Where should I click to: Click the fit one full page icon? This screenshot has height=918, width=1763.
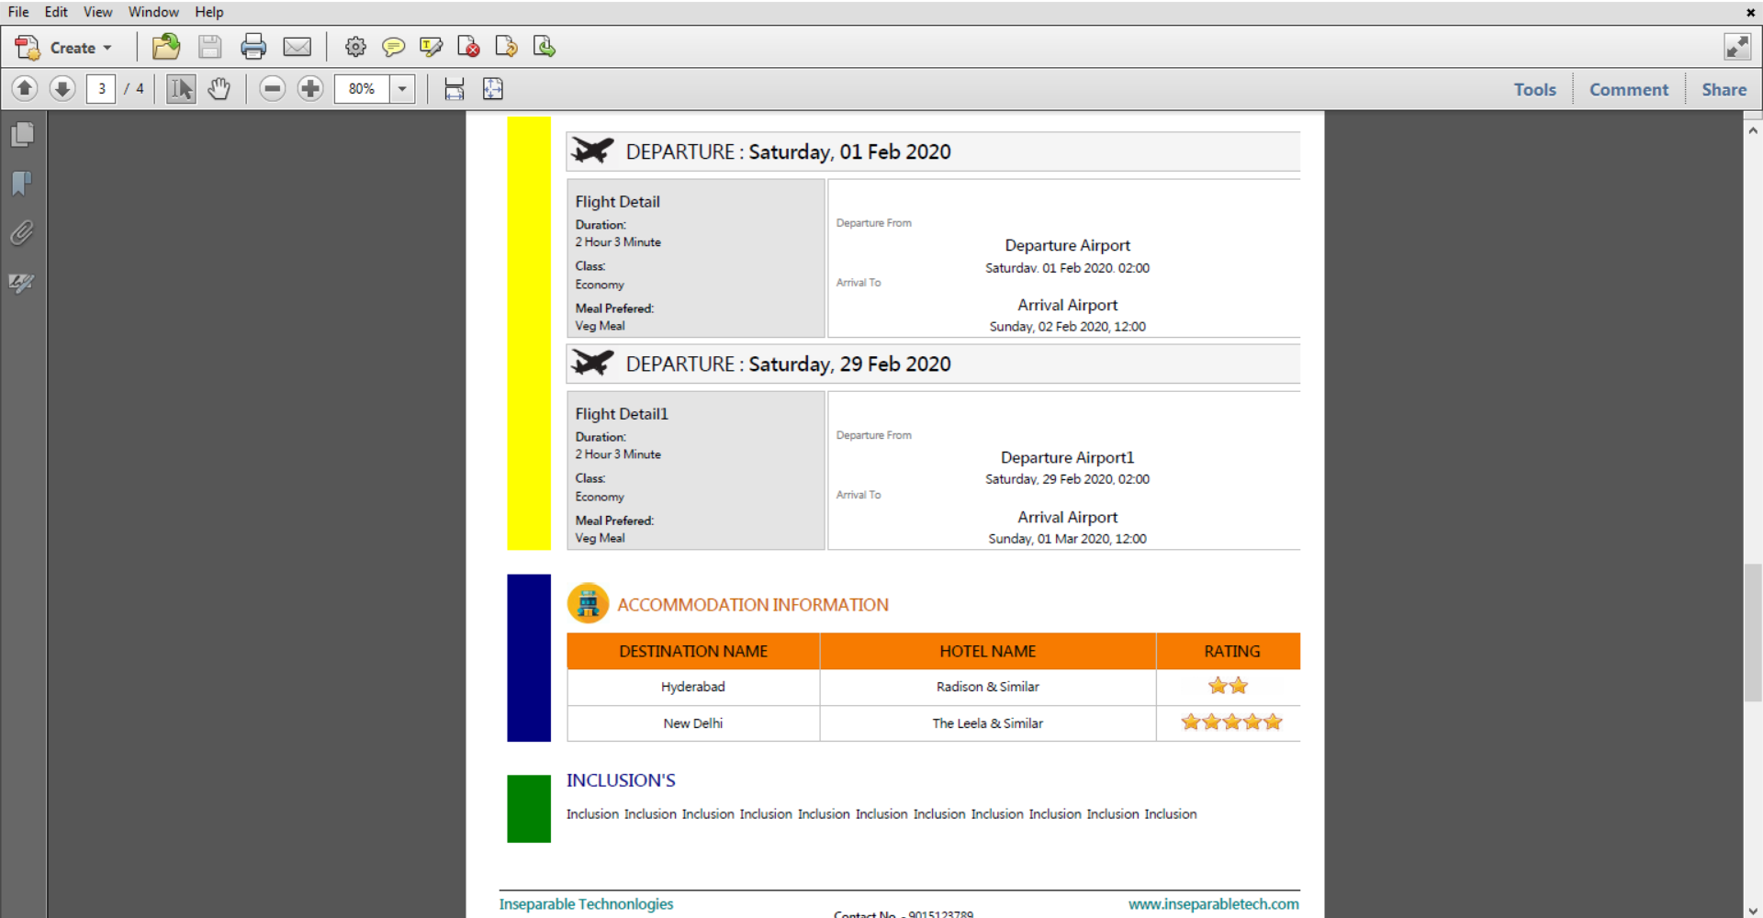pos(493,89)
